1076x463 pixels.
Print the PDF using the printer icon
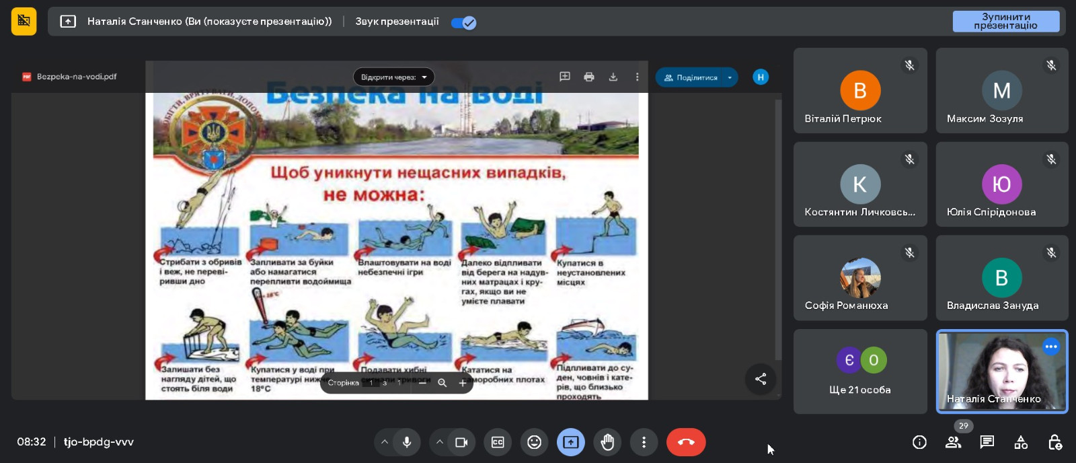(x=589, y=77)
